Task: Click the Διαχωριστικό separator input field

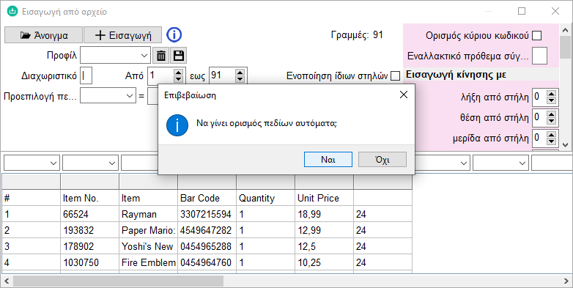Action: click(x=86, y=75)
